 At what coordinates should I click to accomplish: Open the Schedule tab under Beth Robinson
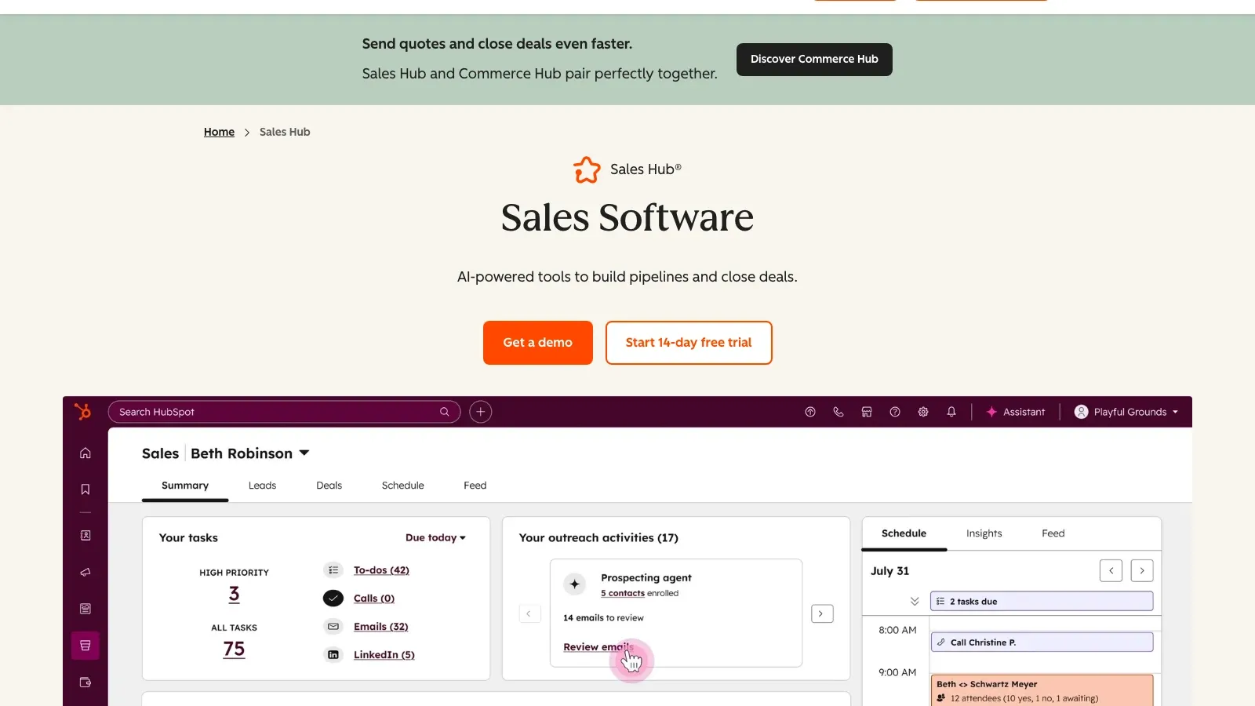point(403,486)
